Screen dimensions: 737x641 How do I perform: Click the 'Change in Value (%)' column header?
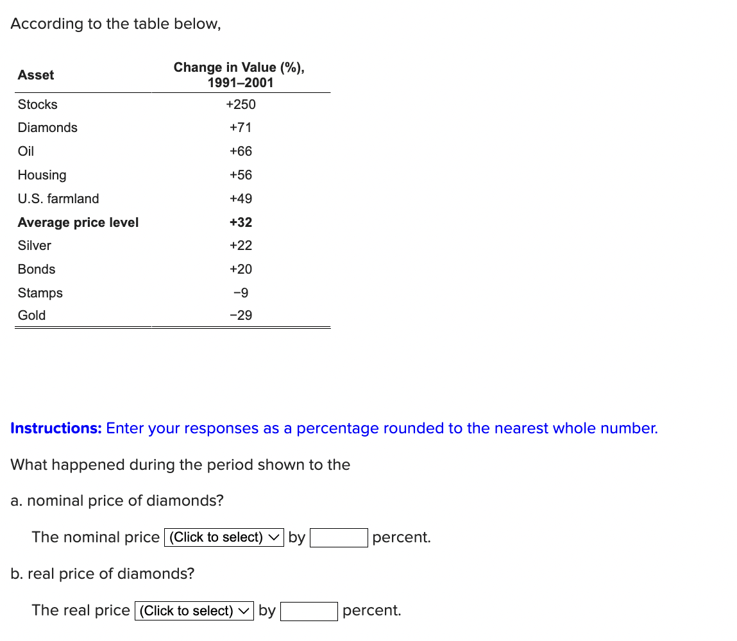pyautogui.click(x=239, y=75)
